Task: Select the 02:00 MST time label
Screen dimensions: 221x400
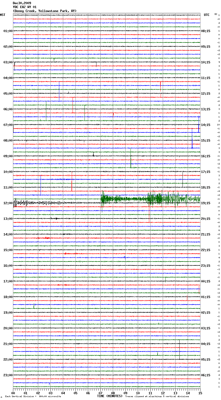Action: (8, 47)
